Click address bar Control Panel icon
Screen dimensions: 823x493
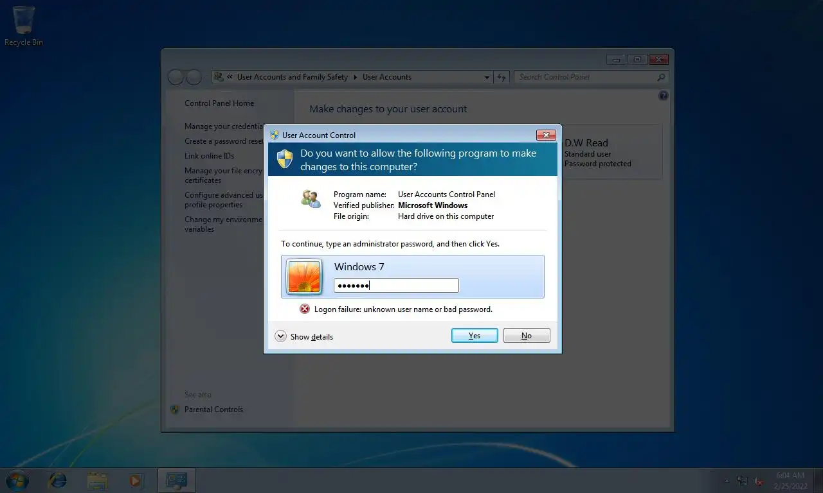219,77
